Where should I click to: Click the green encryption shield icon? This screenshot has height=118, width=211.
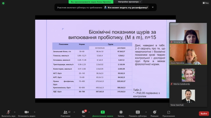coord(3,3)
